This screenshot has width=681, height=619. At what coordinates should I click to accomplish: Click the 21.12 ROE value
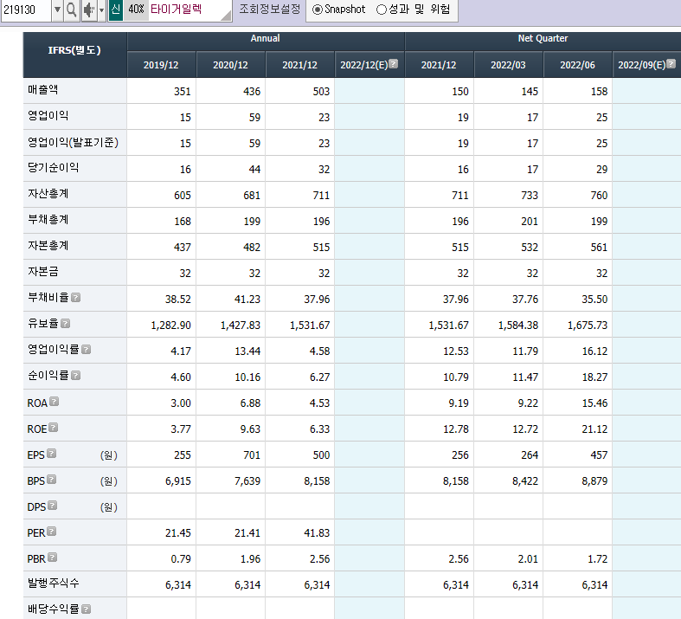(594, 429)
